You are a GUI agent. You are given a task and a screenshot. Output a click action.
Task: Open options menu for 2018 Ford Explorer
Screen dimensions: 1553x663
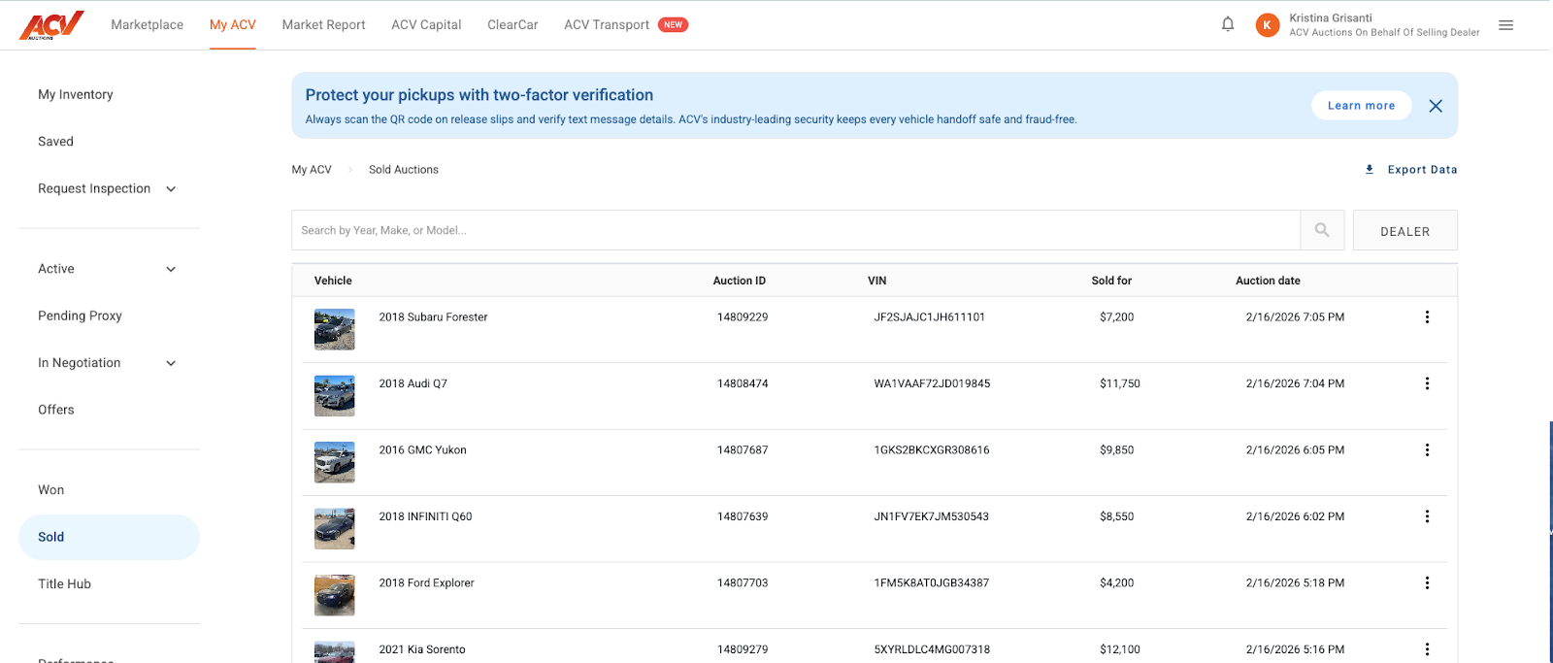point(1427,583)
